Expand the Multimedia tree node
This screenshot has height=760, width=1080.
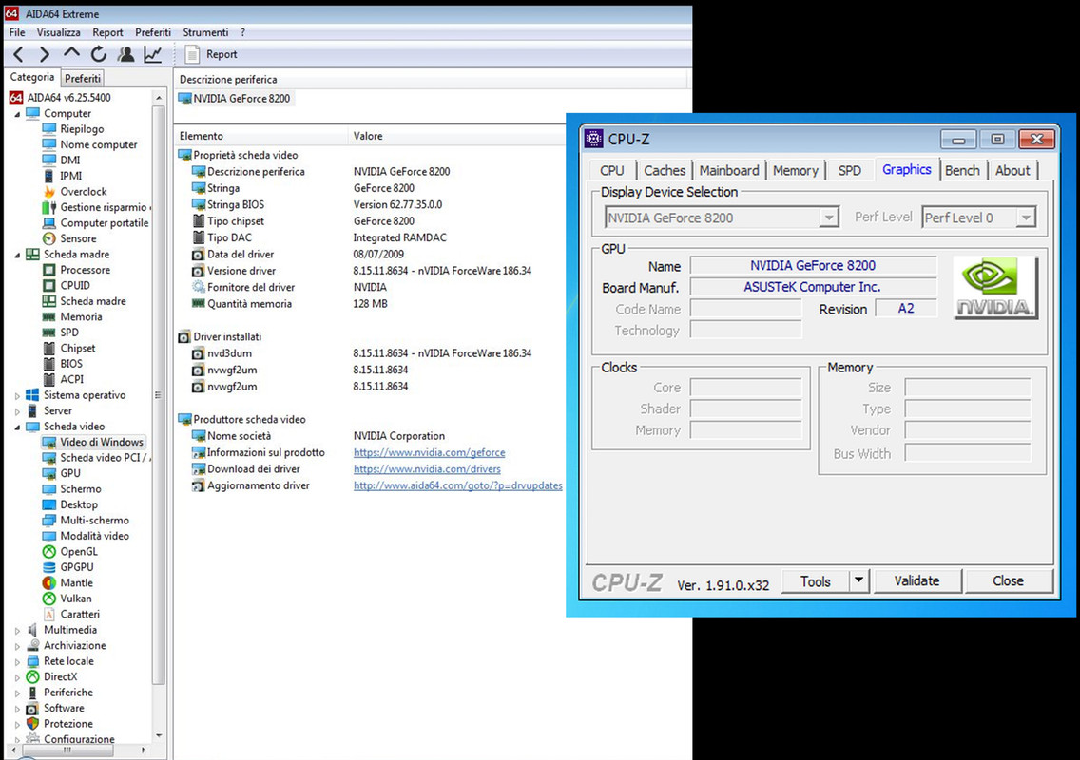pos(17,630)
